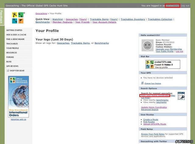Open Advanced Search link
Image resolution: width=195 pixels, height=144 pixels.
tap(150, 110)
